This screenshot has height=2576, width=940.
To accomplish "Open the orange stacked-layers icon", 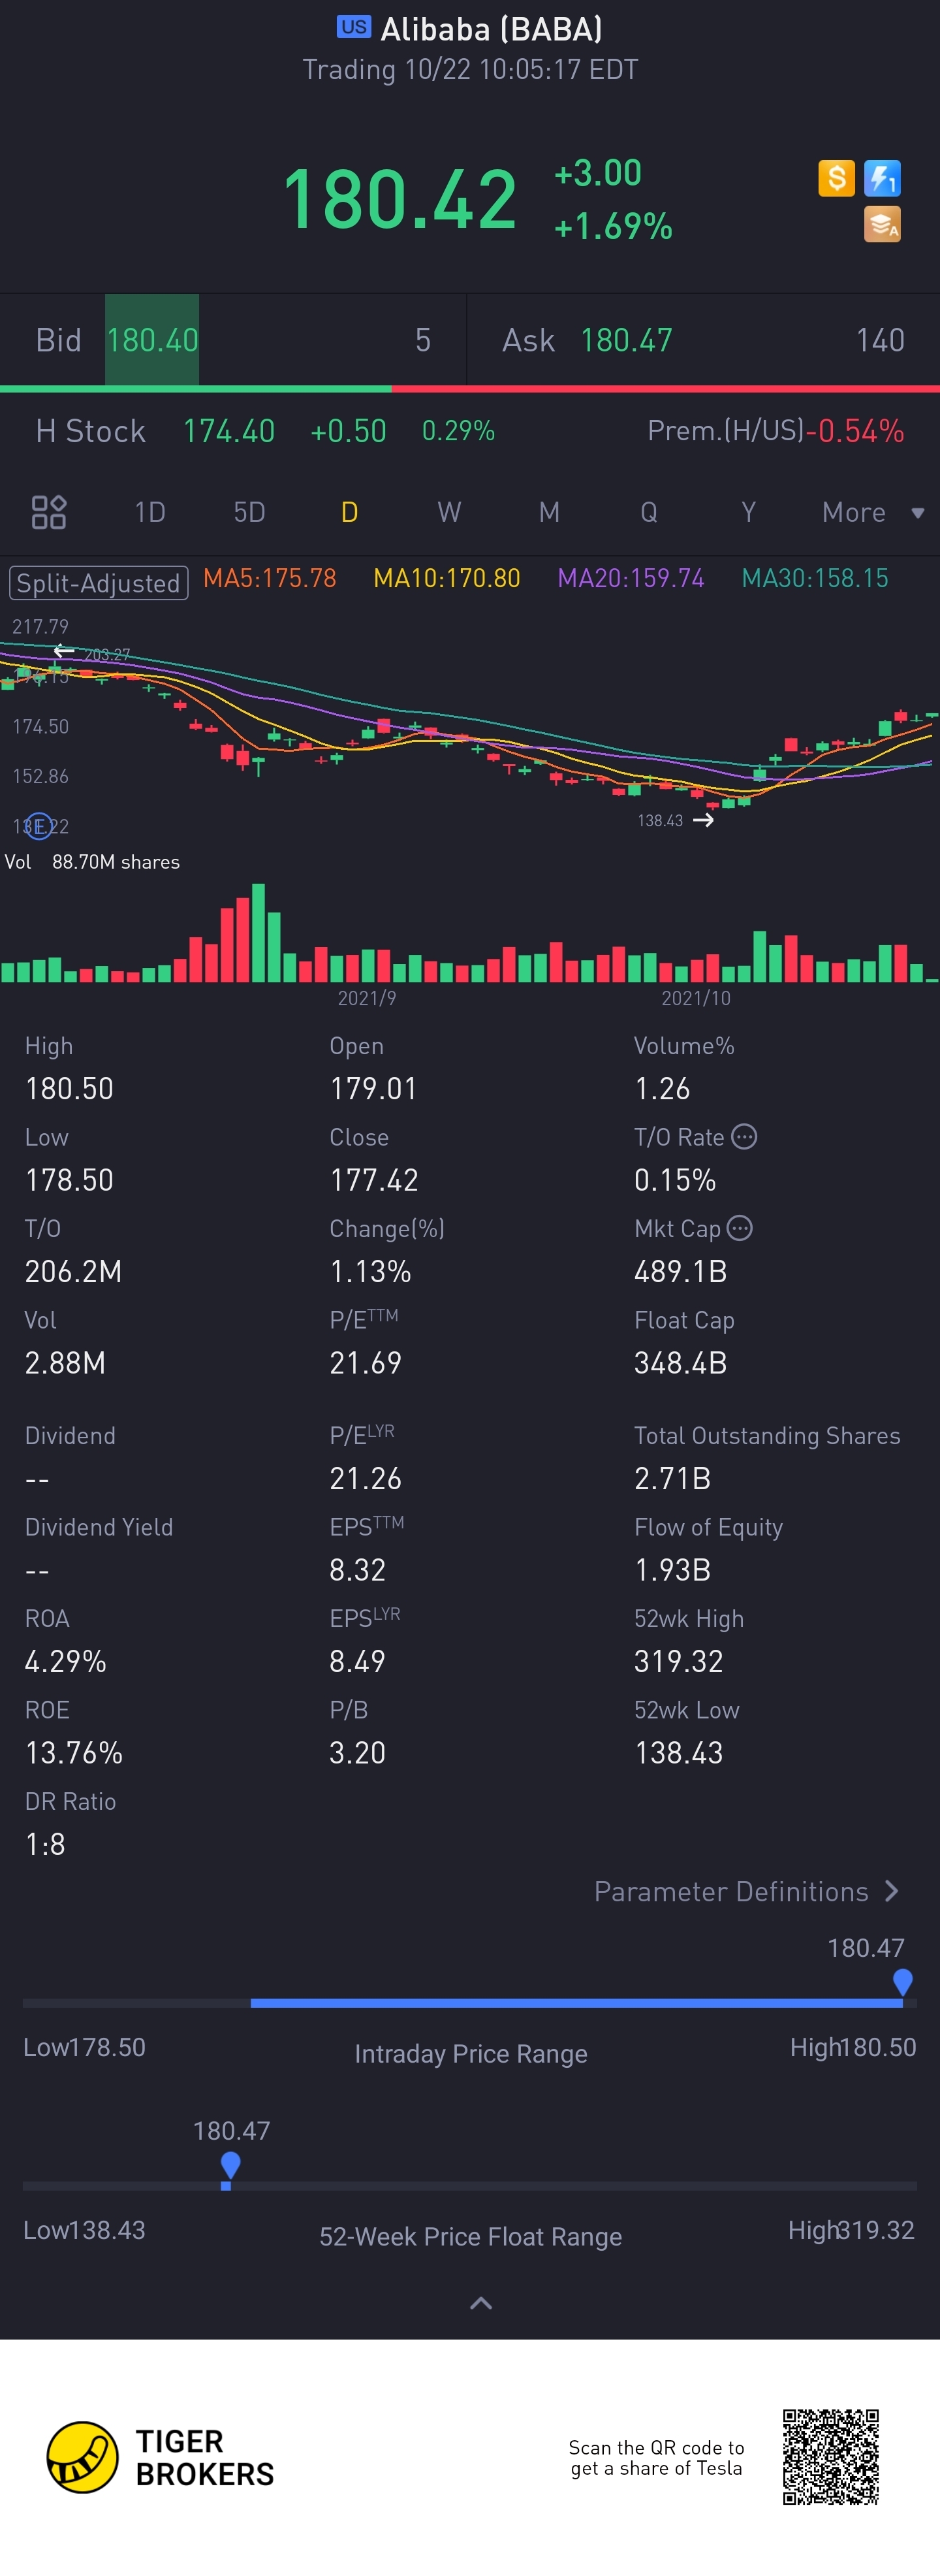I will pos(882,225).
